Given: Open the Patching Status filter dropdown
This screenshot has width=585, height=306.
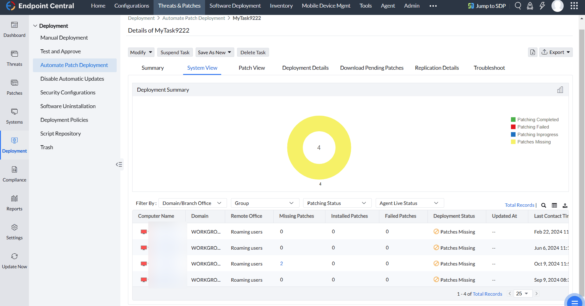Looking at the screenshot, I should (337, 203).
